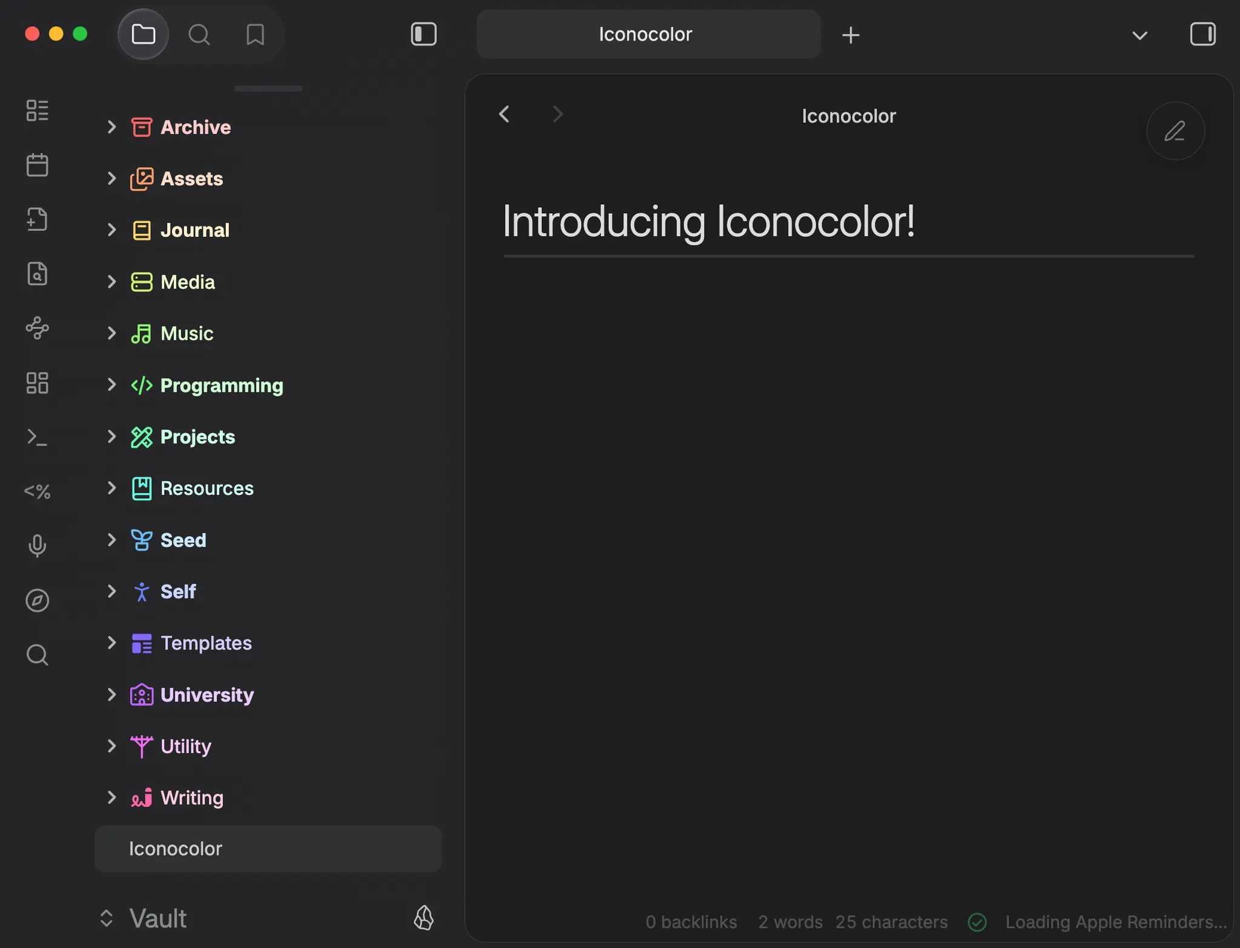1240x948 pixels.
Task: Click the sidebar scroll indicator bar
Action: (268, 88)
